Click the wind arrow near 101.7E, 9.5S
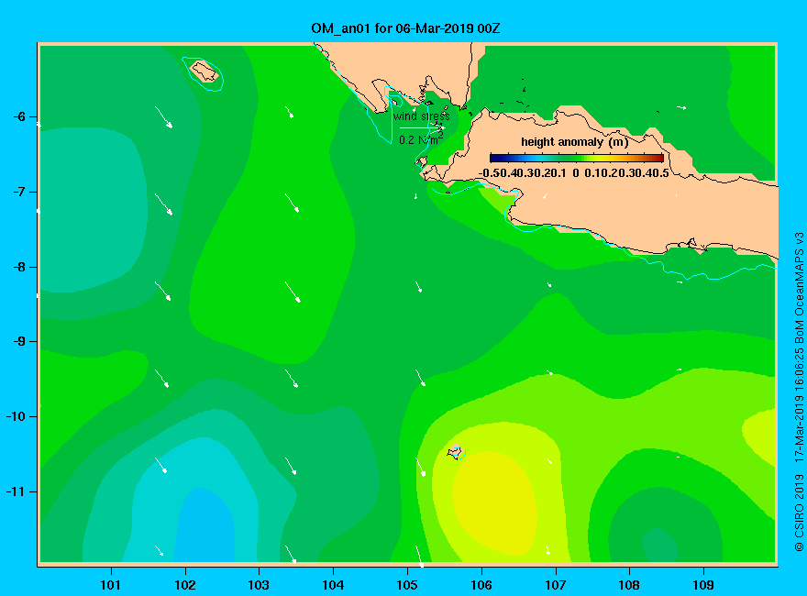The width and height of the screenshot is (807, 596). (x=161, y=379)
